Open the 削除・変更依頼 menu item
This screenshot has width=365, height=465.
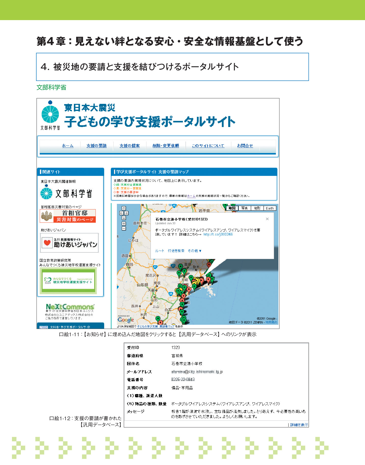(x=166, y=146)
